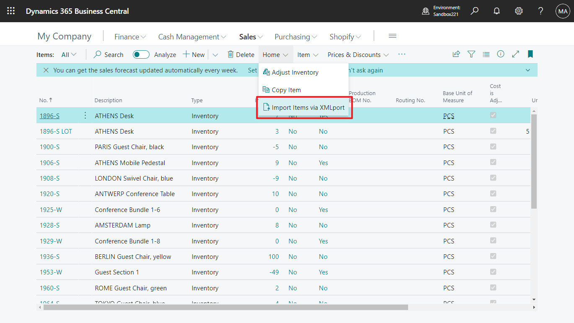Click the bookmark icon on the action bar
The height and width of the screenshot is (323, 574).
[530, 54]
